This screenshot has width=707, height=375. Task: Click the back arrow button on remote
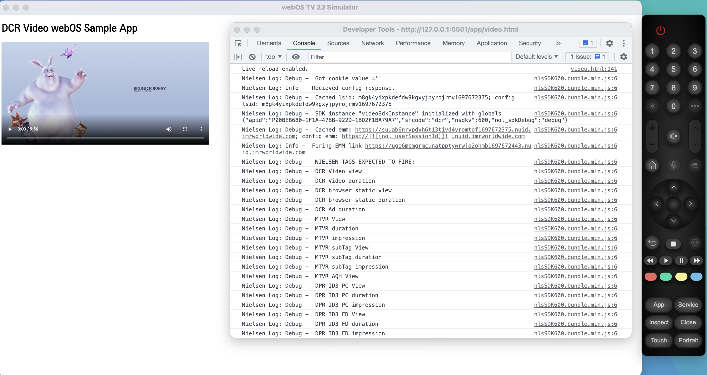point(652,243)
